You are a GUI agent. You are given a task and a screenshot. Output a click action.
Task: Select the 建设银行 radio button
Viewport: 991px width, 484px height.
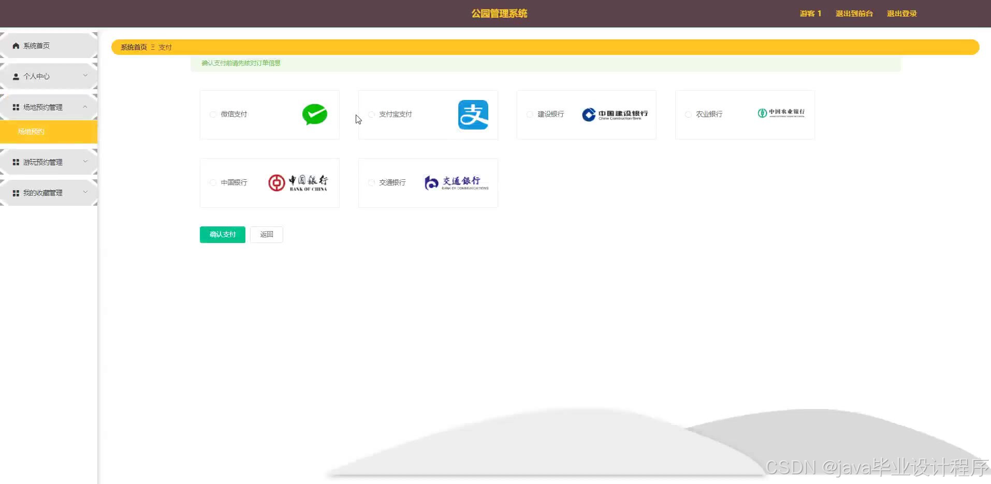(x=530, y=115)
